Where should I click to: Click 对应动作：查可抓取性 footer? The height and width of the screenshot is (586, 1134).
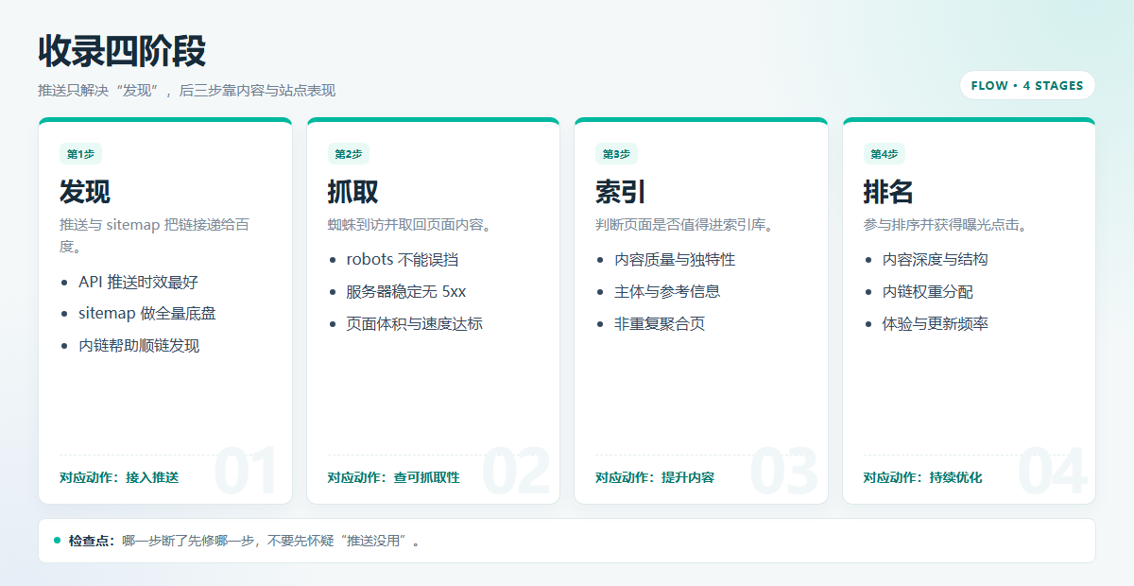pyautogui.click(x=394, y=477)
